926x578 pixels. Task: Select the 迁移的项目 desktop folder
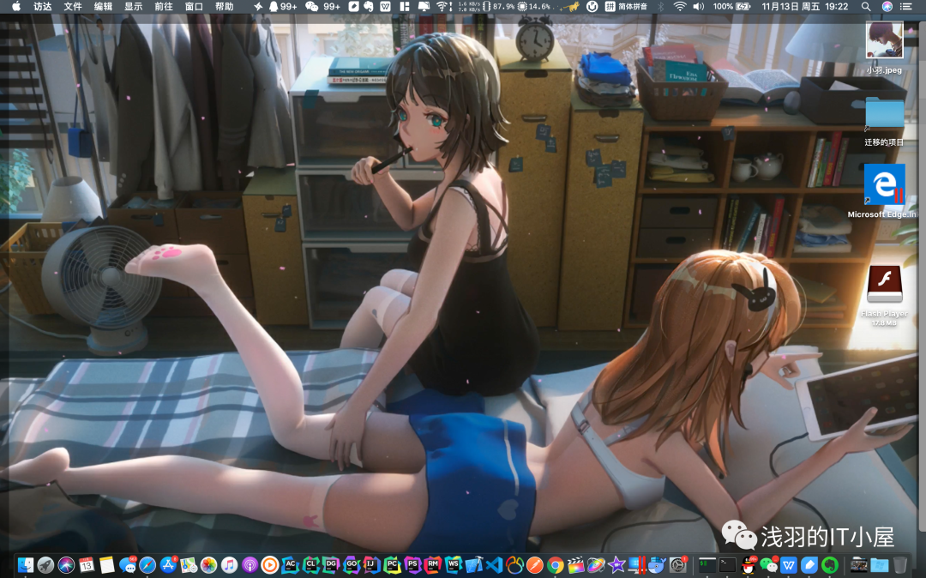click(x=884, y=121)
